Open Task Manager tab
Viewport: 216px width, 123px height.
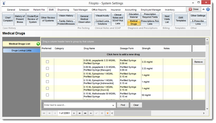(x=80, y=10)
